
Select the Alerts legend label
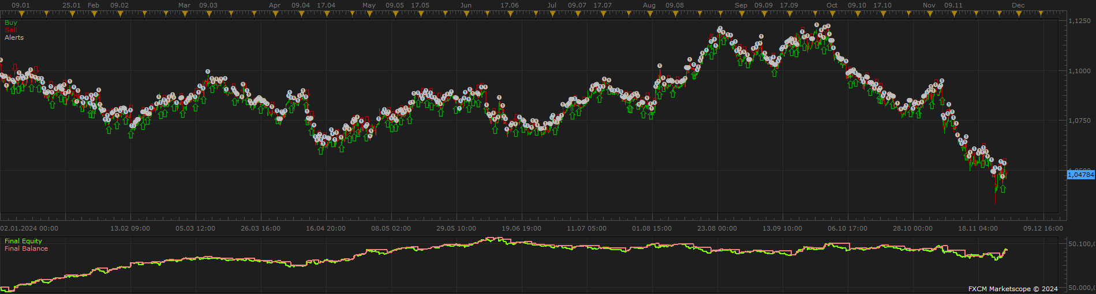(14, 37)
